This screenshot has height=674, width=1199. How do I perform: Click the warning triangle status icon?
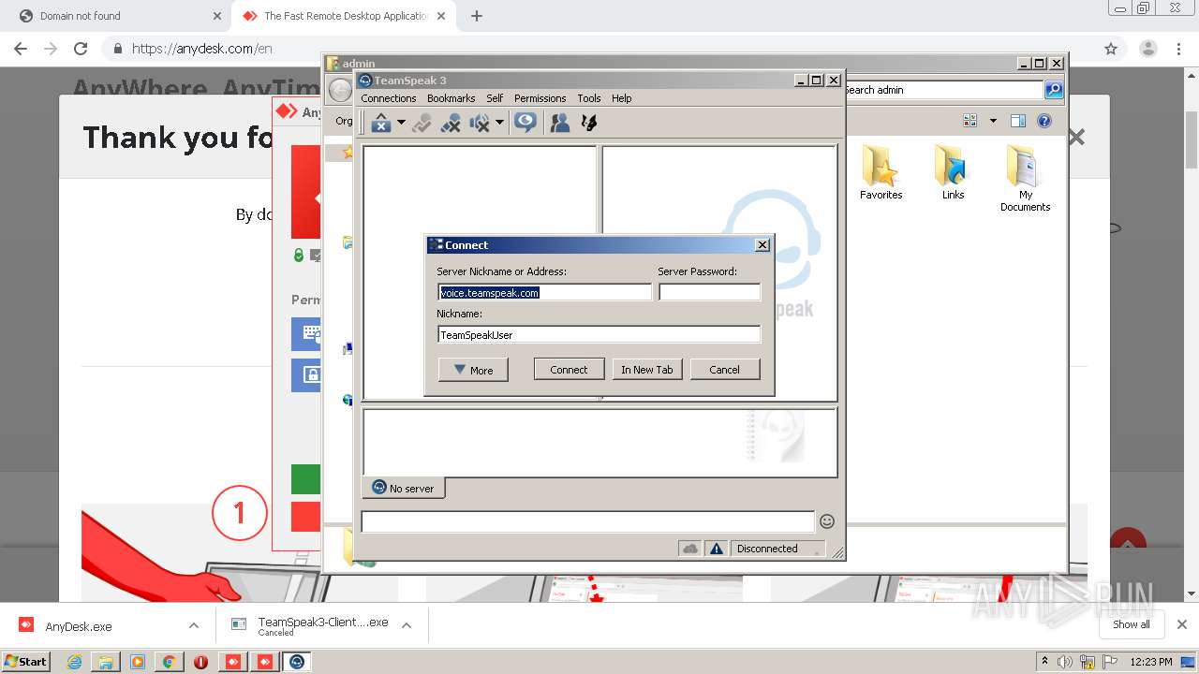[x=717, y=549]
